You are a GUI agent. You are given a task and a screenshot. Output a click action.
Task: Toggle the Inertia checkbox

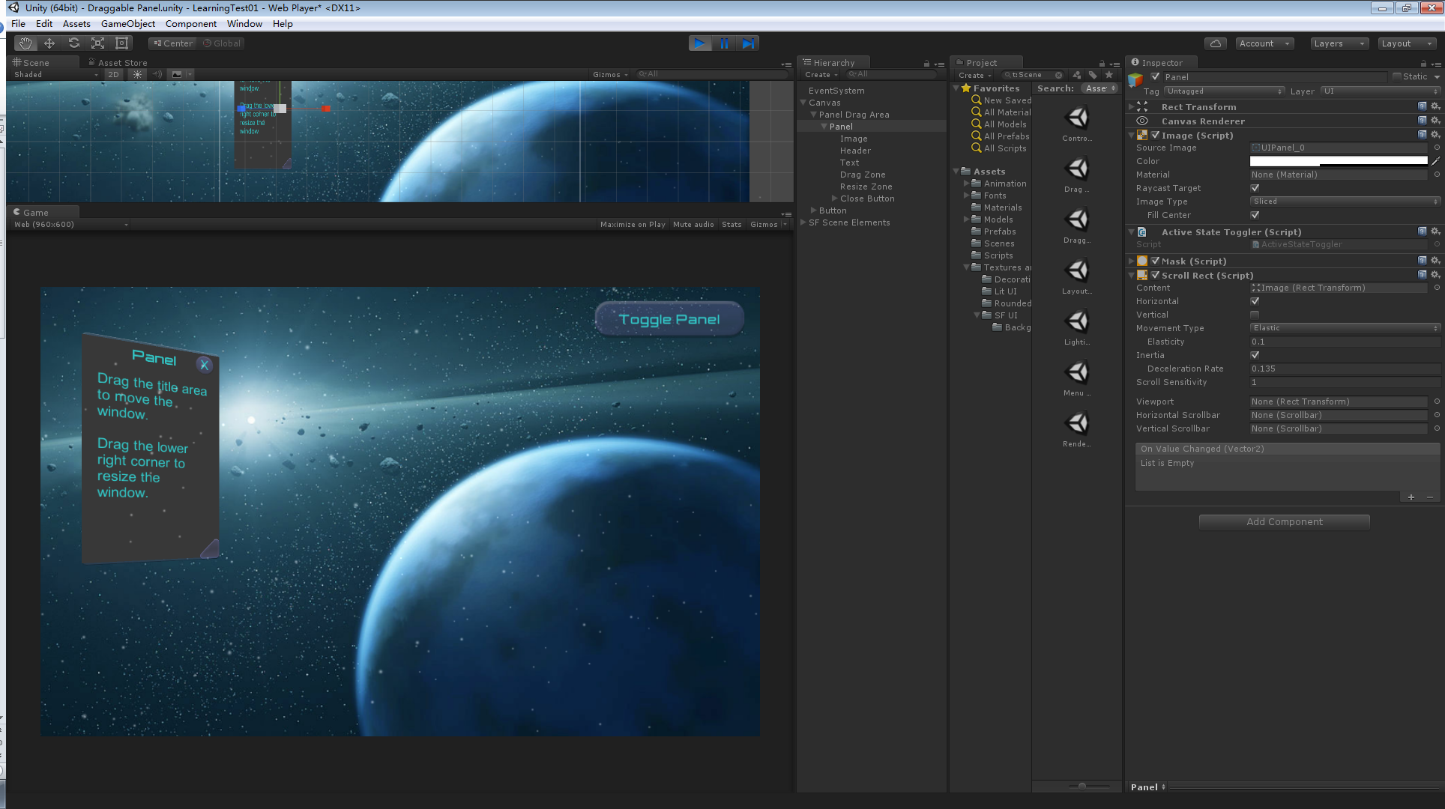[x=1255, y=355]
